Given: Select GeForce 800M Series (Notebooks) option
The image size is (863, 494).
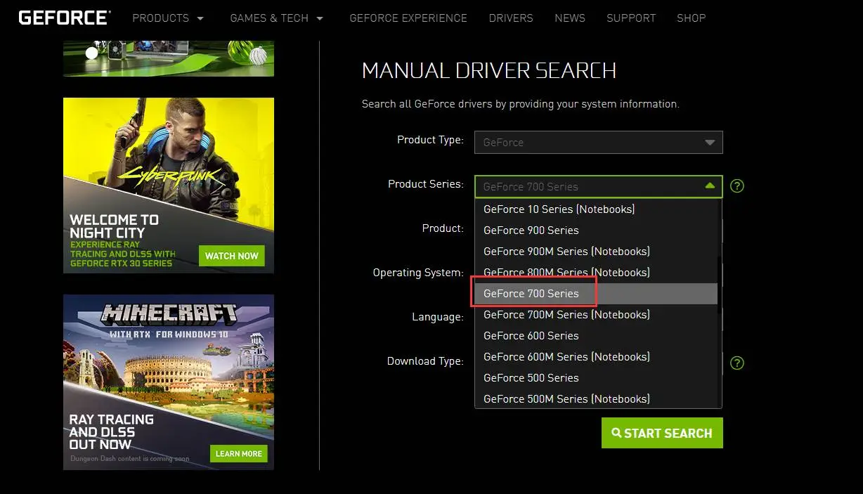Looking at the screenshot, I should pos(596,272).
